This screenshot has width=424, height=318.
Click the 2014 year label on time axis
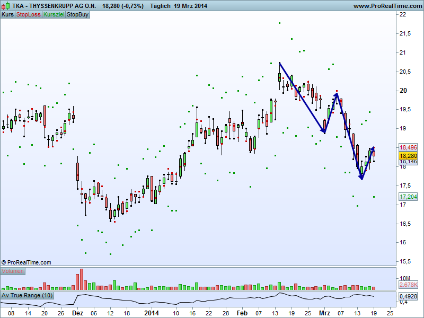152,313
